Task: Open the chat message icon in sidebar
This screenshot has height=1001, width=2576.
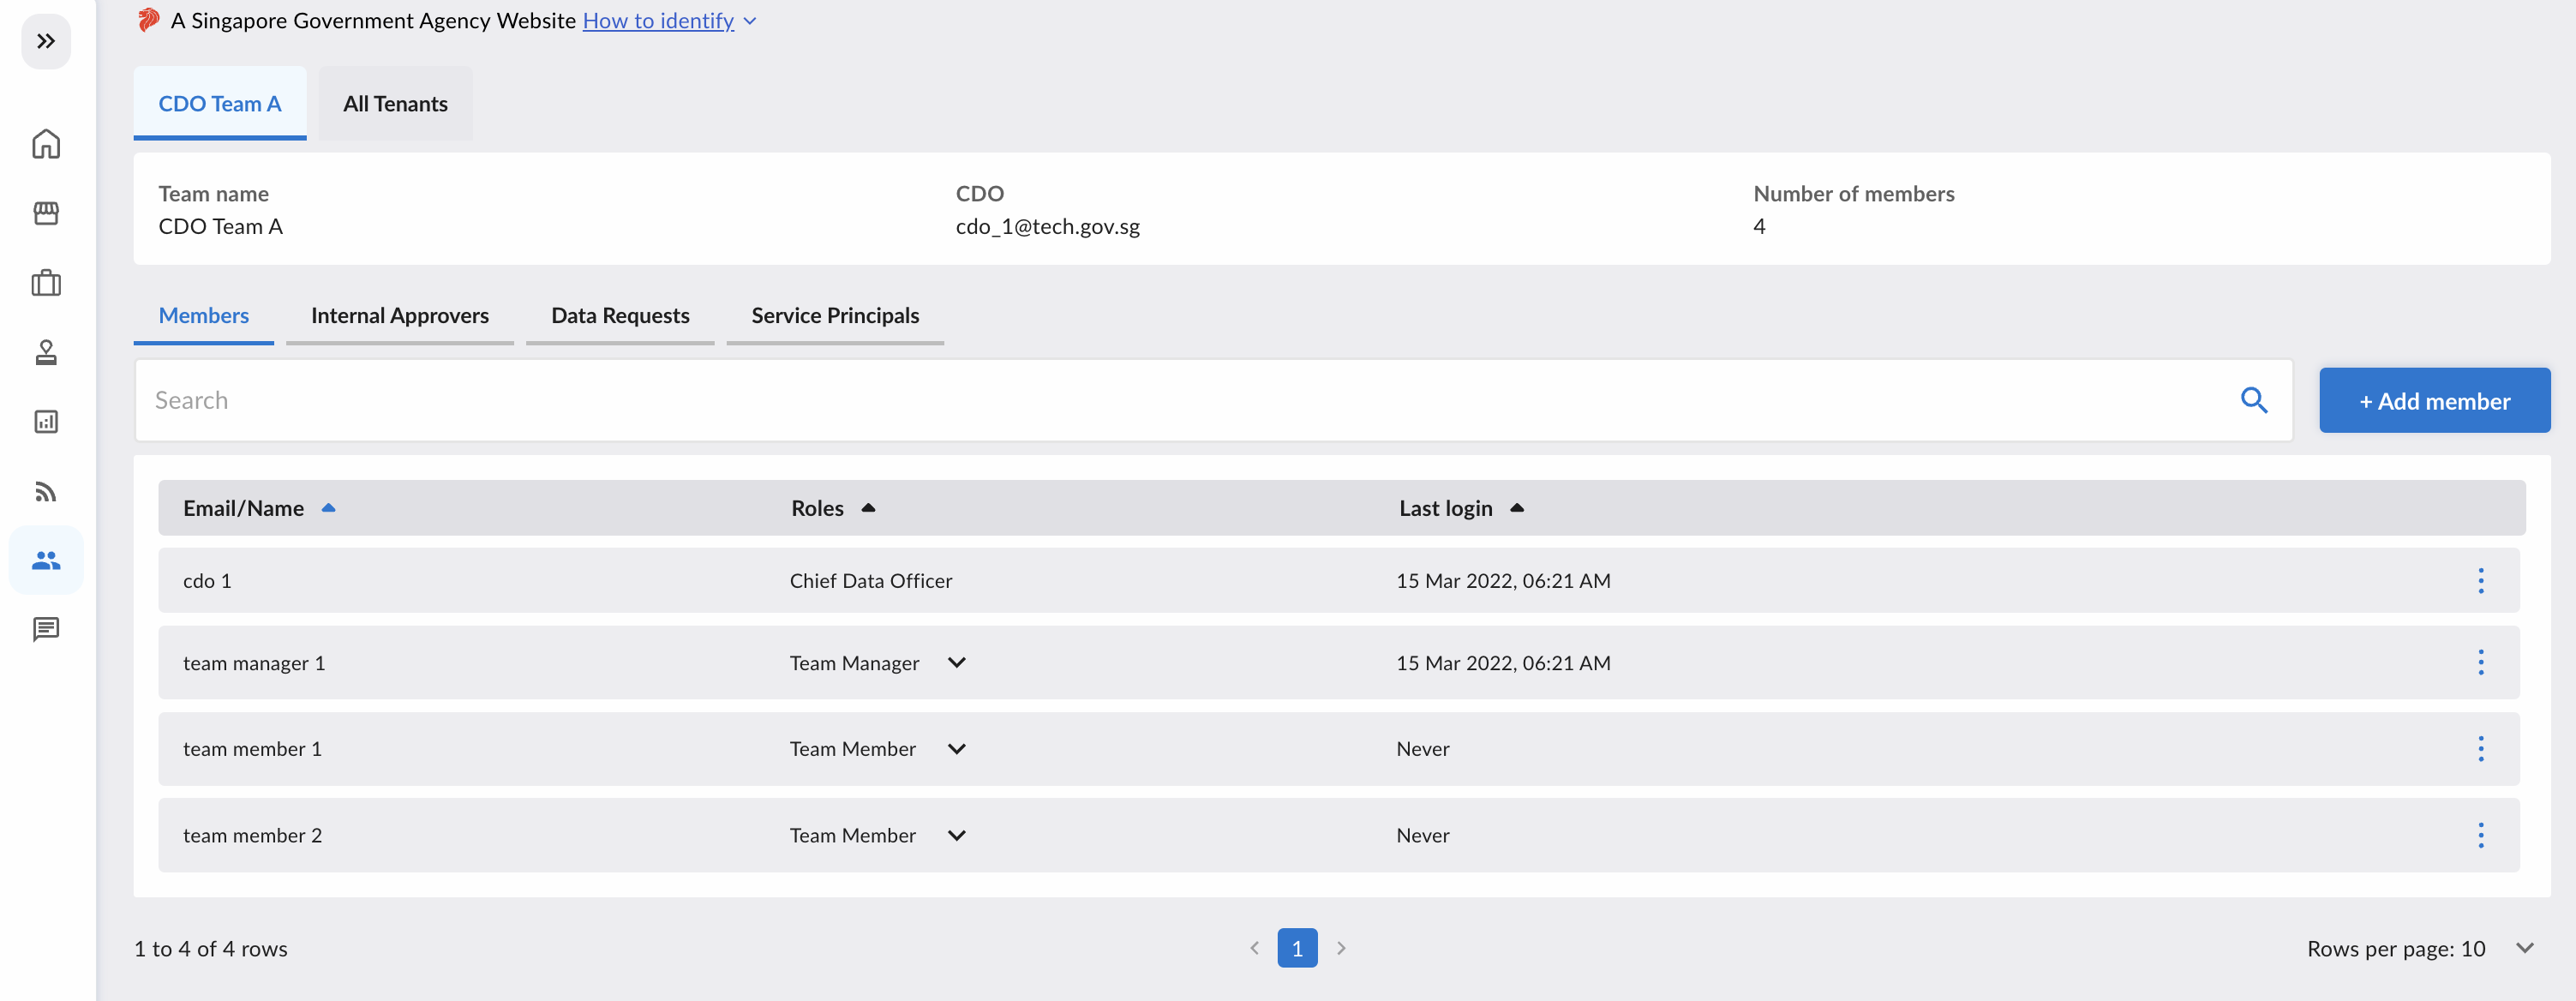Action: click(x=46, y=629)
